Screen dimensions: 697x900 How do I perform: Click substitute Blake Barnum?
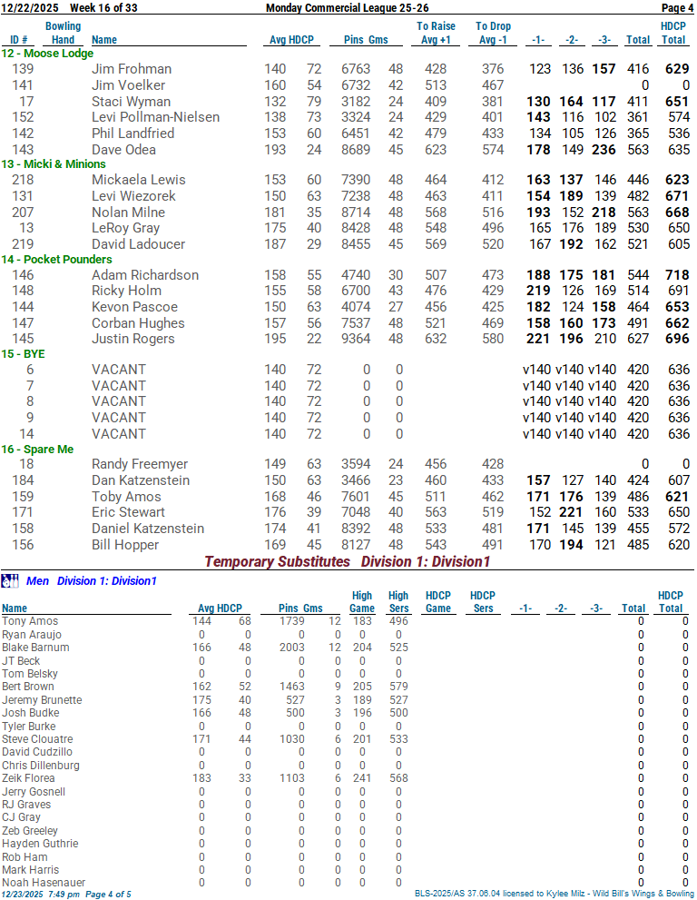(35, 648)
